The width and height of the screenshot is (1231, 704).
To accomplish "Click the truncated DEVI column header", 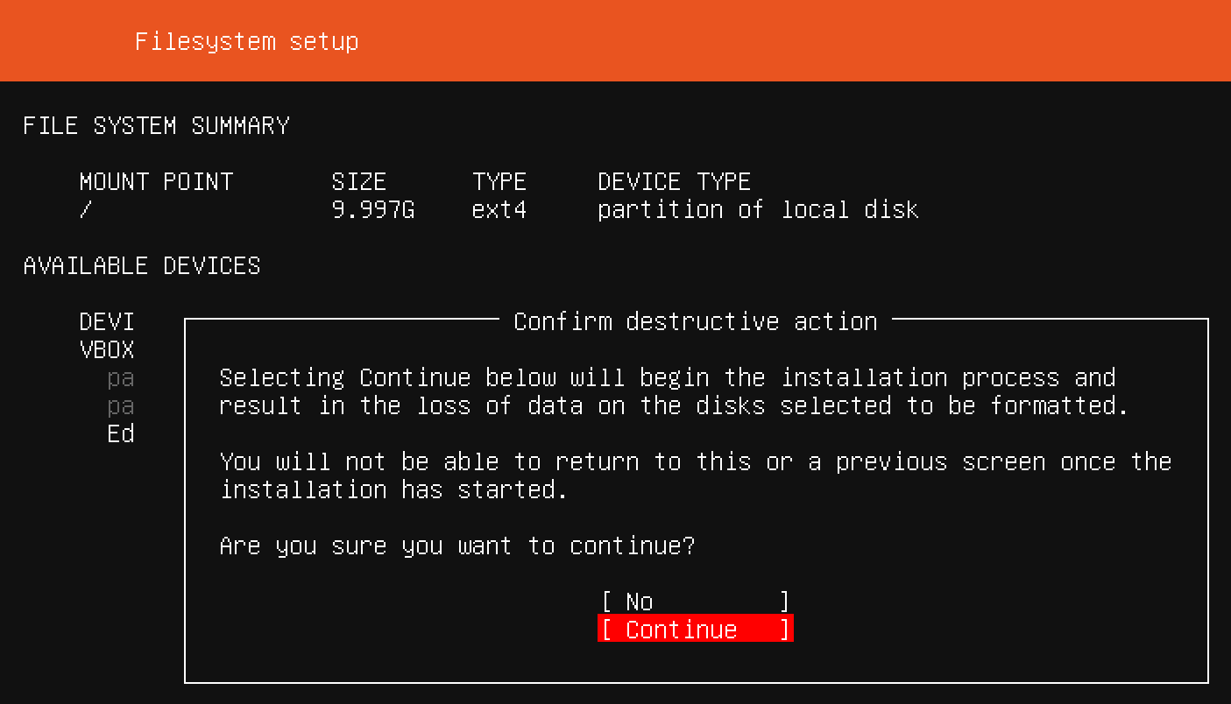I will (107, 321).
